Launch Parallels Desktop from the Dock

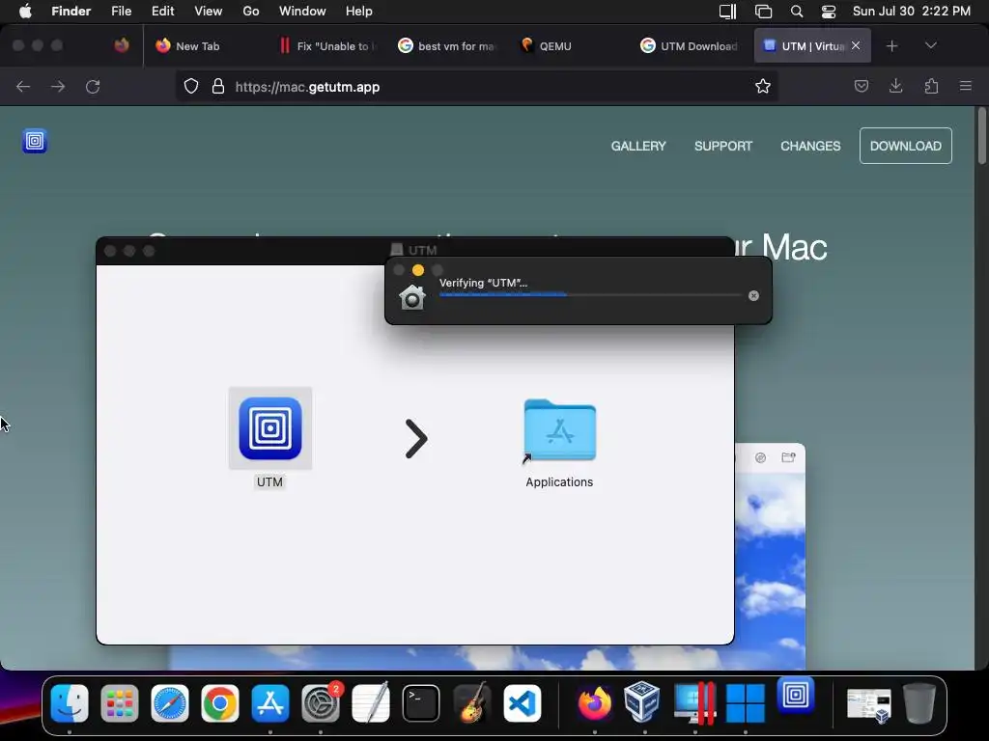[694, 703]
